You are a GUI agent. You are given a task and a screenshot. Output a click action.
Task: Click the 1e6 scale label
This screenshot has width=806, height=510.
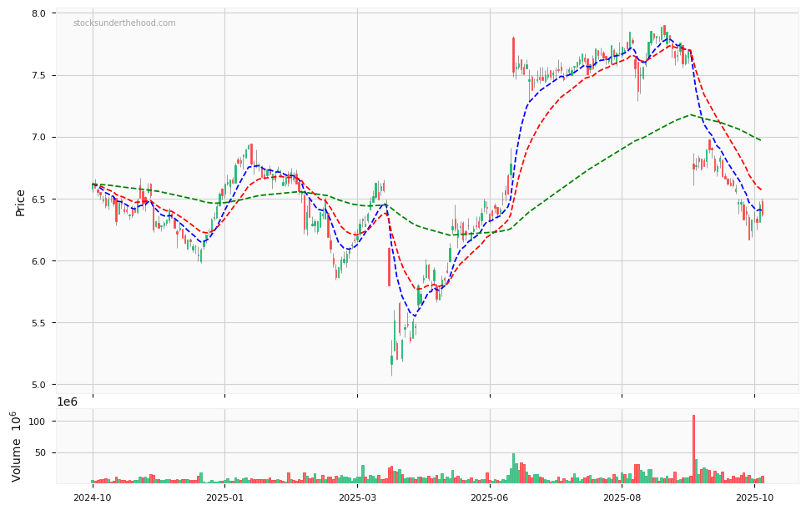tap(68, 402)
